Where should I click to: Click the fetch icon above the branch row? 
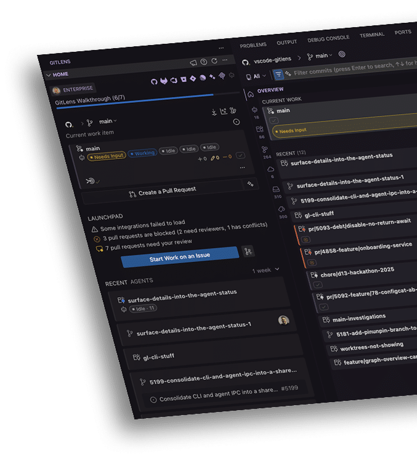pyautogui.click(x=214, y=112)
